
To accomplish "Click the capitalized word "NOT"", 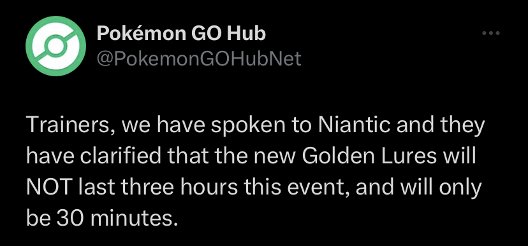I will click(50, 188).
